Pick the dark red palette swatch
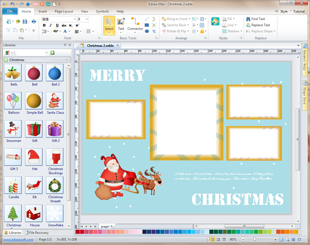310x245 pixels. 78,232
